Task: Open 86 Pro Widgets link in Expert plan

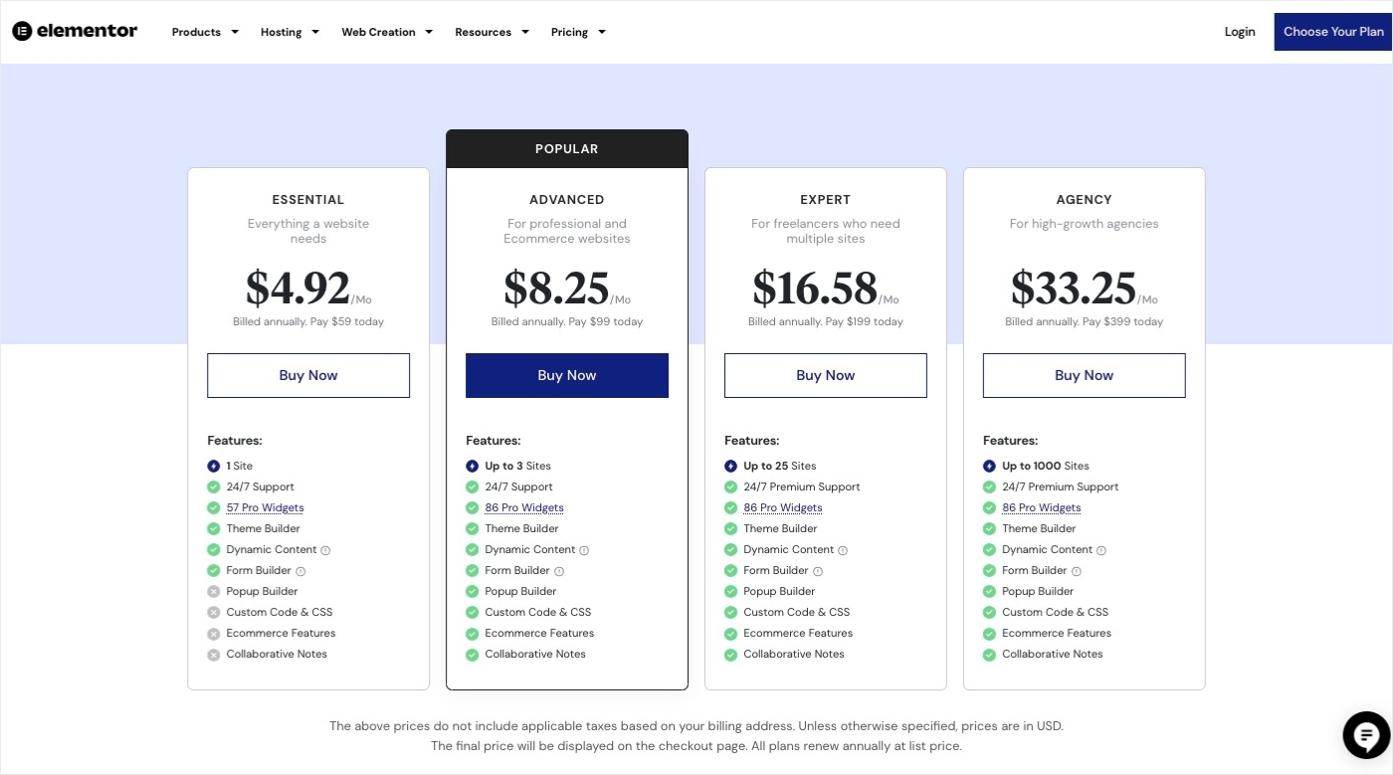Action: point(783,507)
